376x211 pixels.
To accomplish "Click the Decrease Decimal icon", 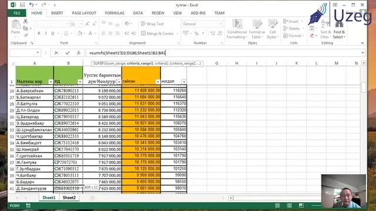I will tap(220, 33).
